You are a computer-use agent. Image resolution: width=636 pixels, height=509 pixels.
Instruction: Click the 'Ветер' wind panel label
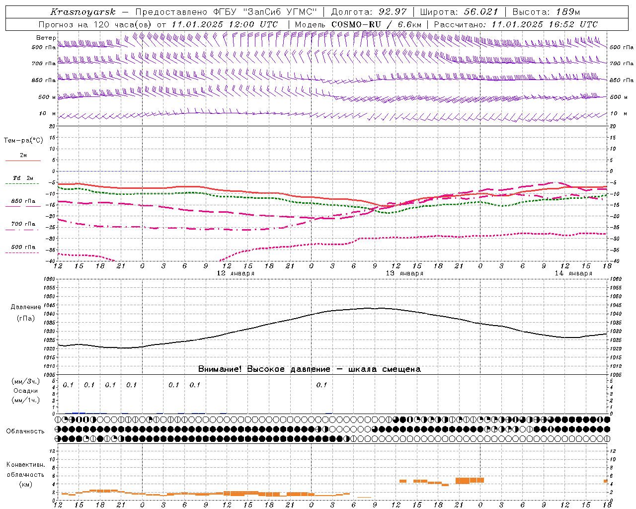(46, 38)
